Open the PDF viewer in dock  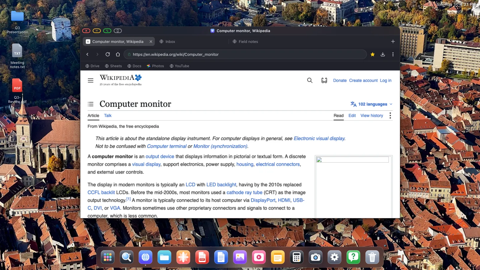[202, 257]
